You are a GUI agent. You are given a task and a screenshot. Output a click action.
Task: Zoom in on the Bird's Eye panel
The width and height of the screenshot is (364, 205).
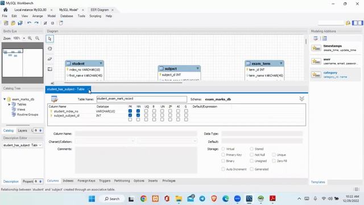click(x=30, y=38)
